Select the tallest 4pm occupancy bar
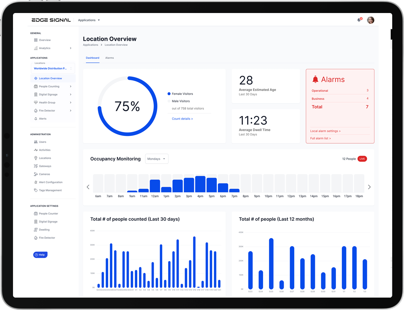 (200, 183)
